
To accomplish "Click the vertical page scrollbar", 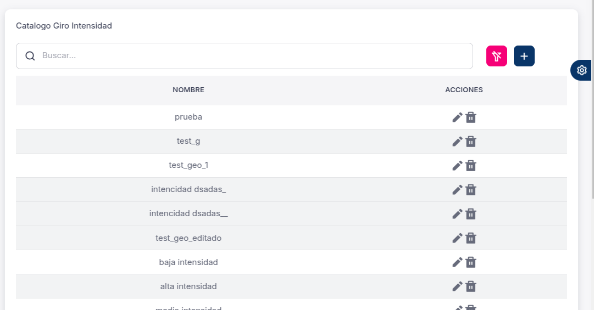I will tap(593, 99).
